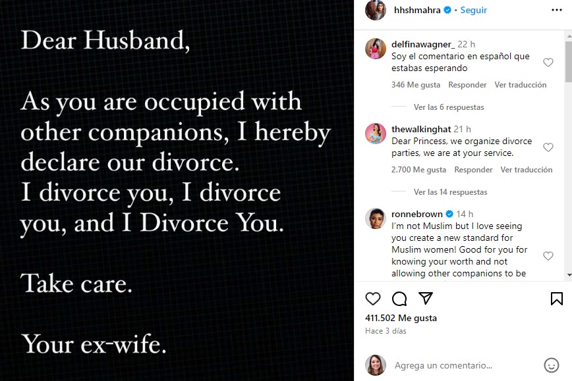This screenshot has height=381, width=572.
Task: Open comments with the speech bubble icon
Action: pos(399,299)
